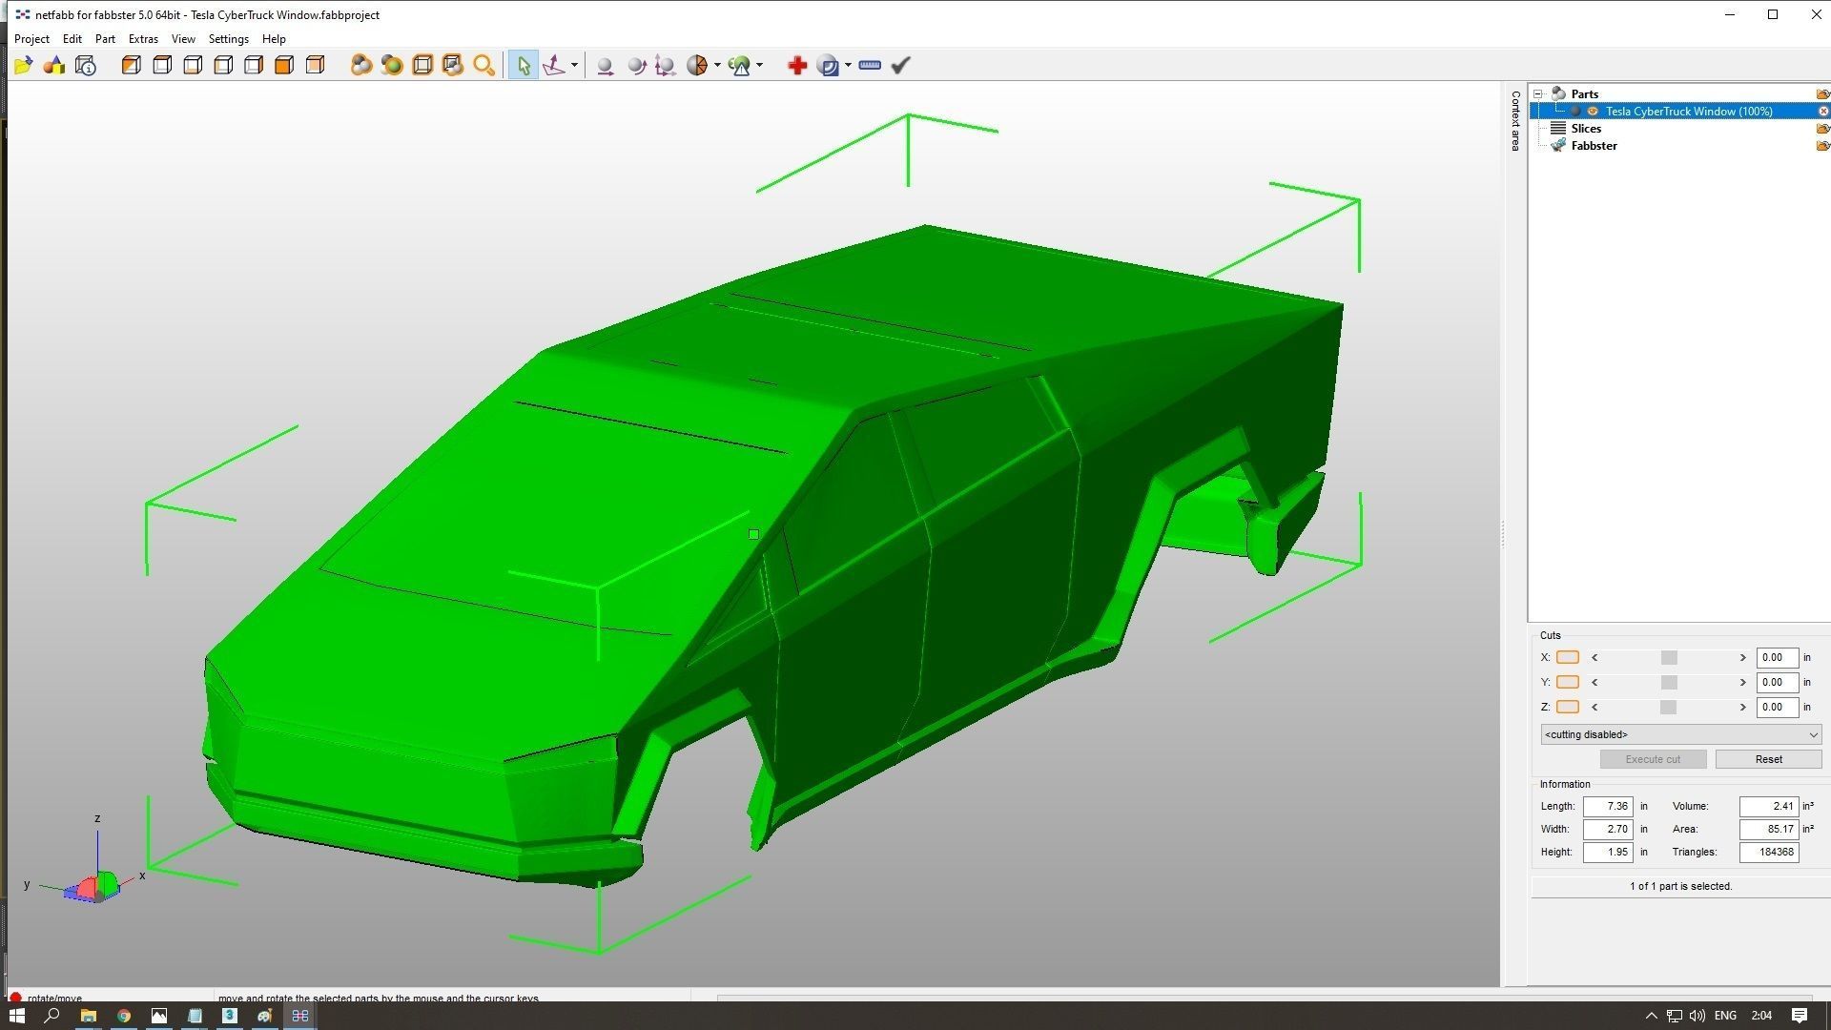
Task: Click the Y cut slider handle
Action: click(1668, 682)
